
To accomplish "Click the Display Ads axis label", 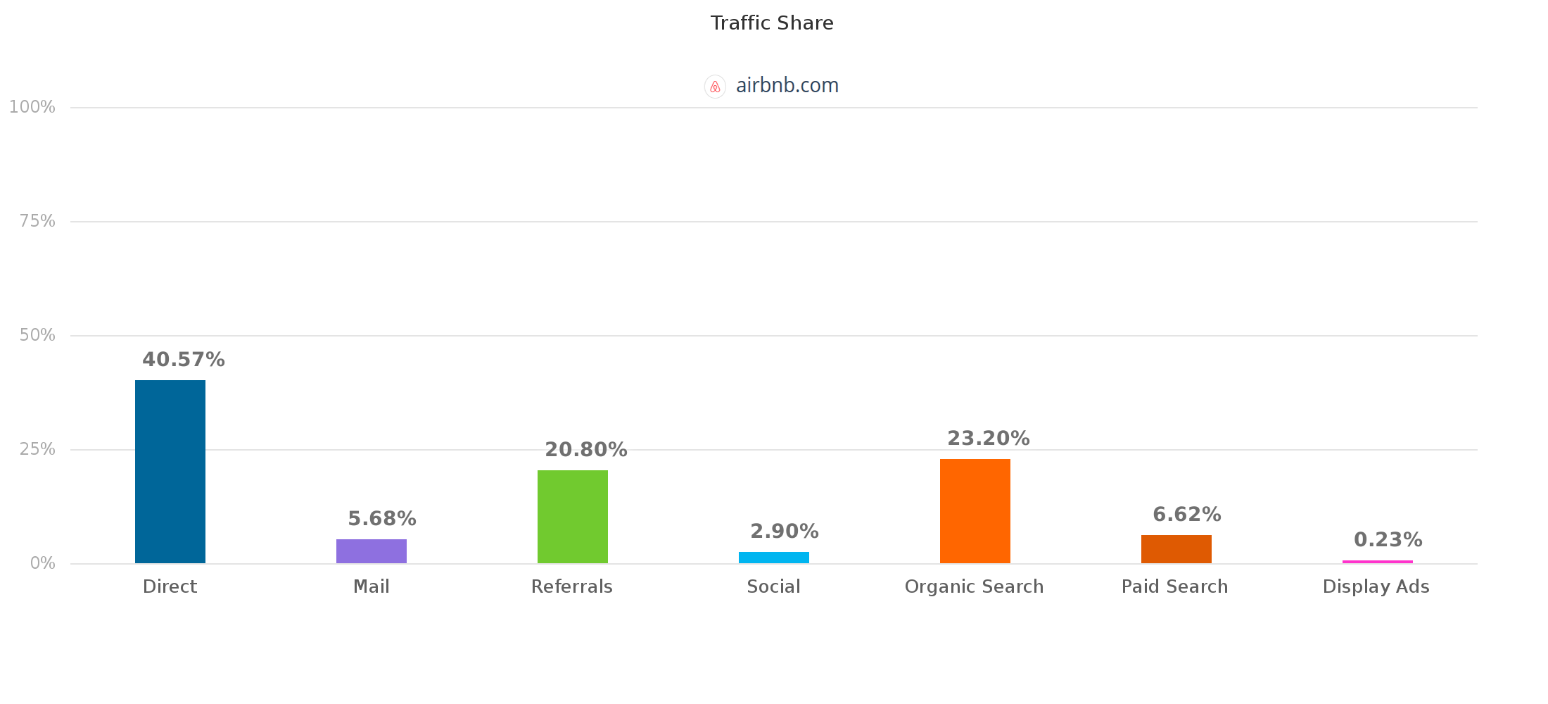I will (x=1376, y=587).
